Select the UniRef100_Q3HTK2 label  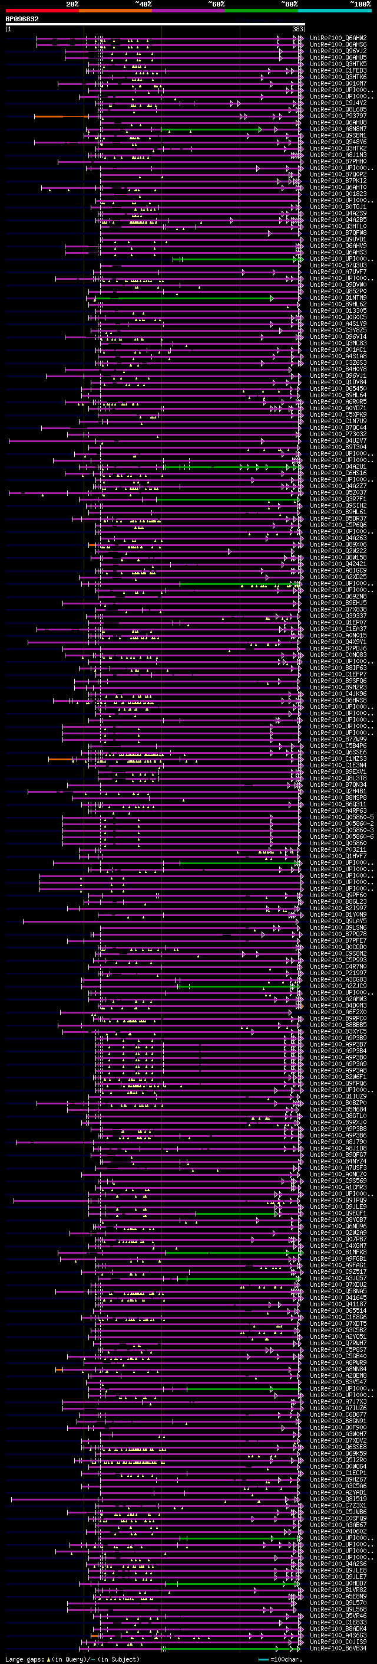tap(338, 148)
